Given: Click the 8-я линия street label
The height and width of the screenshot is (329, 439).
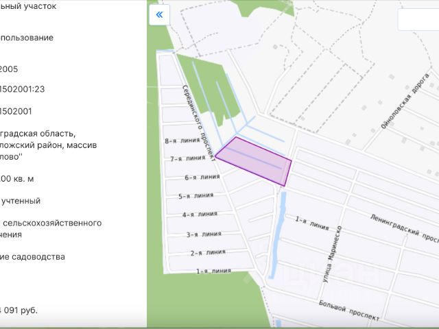Looking at the screenshot, I should (x=182, y=141).
